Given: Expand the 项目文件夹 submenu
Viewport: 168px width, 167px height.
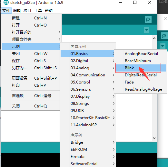Looking at the screenshot, I should (x=31, y=39).
